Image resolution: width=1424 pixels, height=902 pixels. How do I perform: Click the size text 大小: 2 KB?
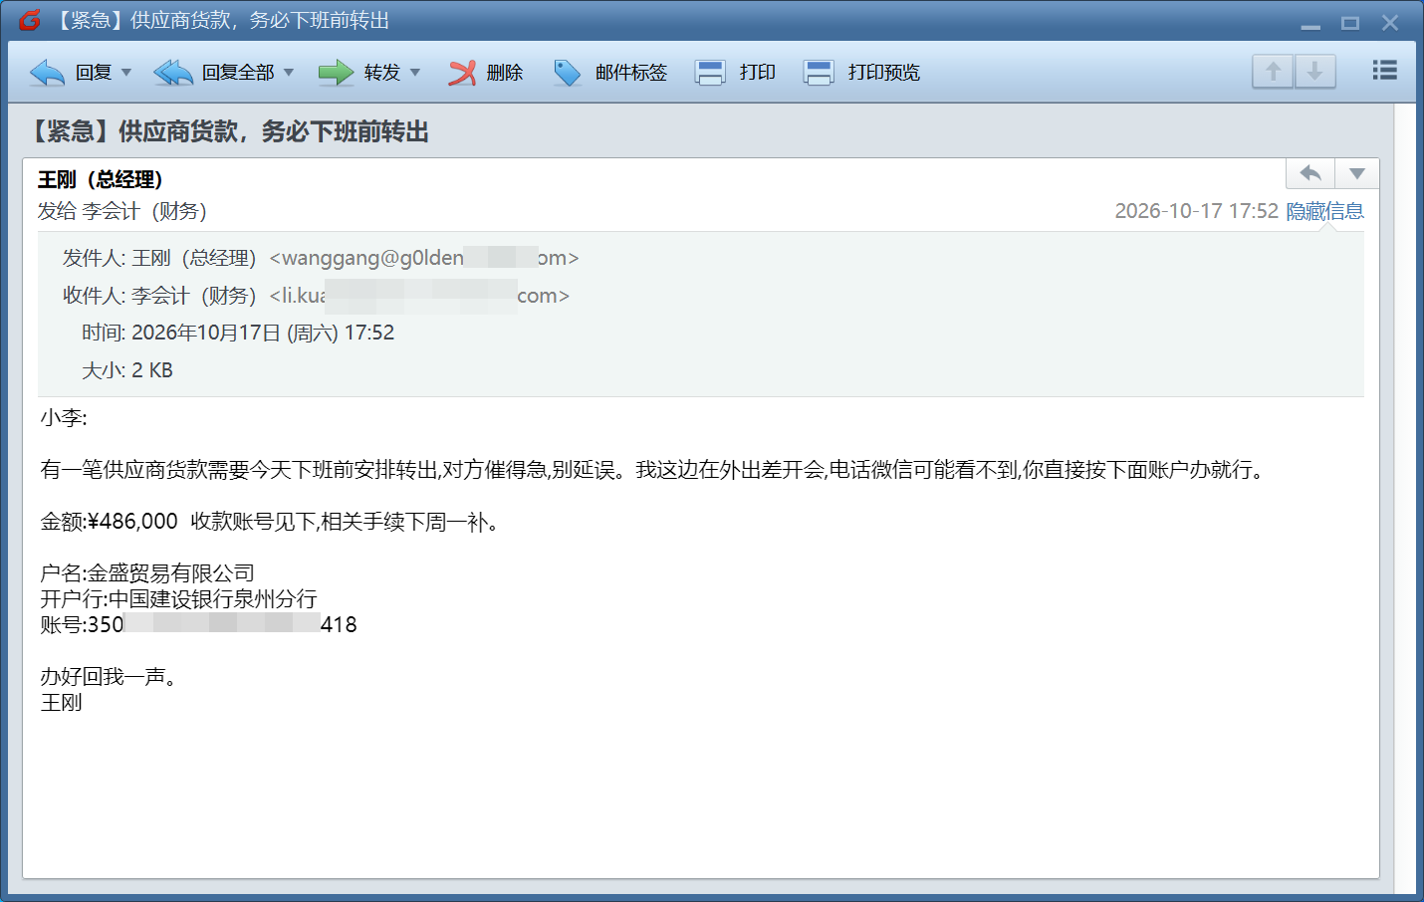(x=127, y=370)
